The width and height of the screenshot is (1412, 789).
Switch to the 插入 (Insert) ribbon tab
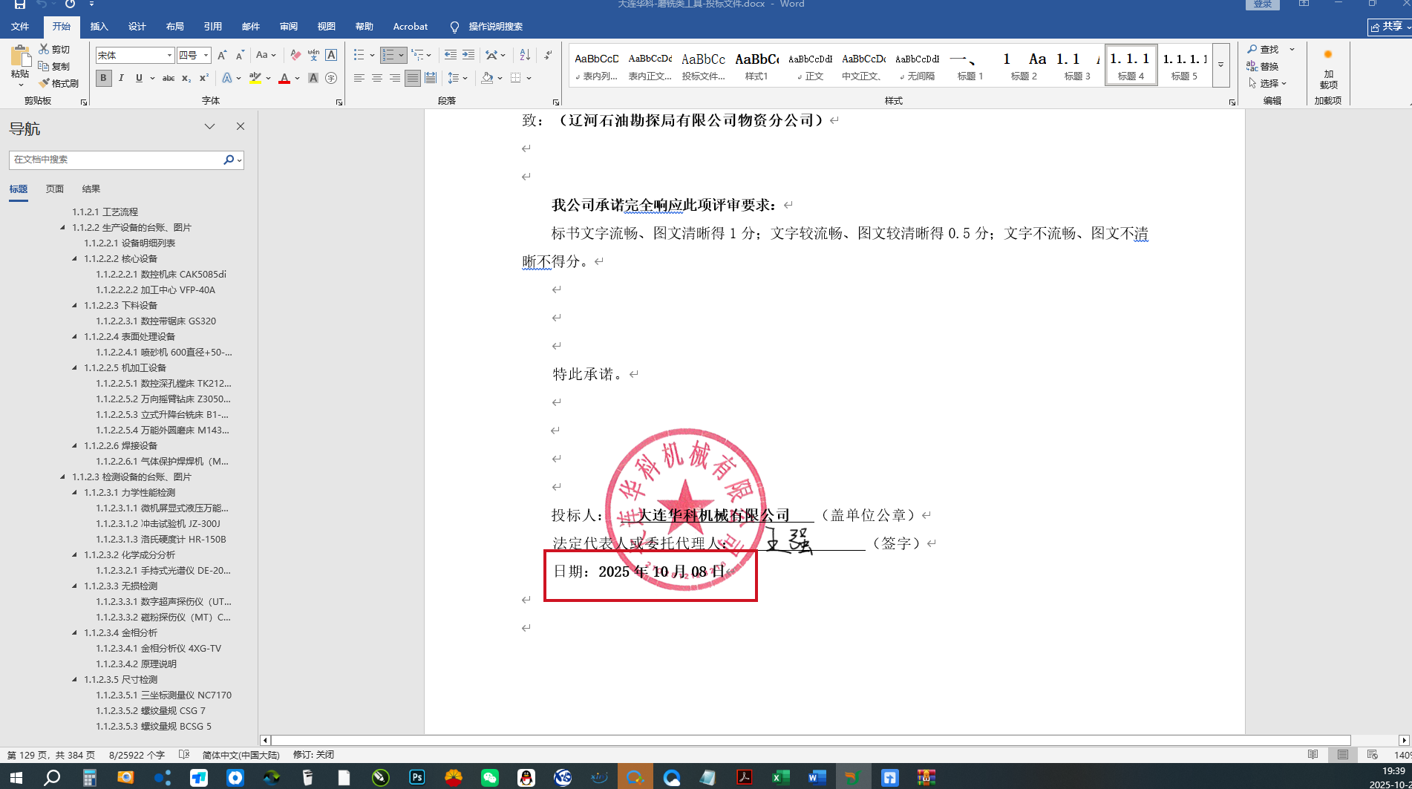[x=99, y=27]
